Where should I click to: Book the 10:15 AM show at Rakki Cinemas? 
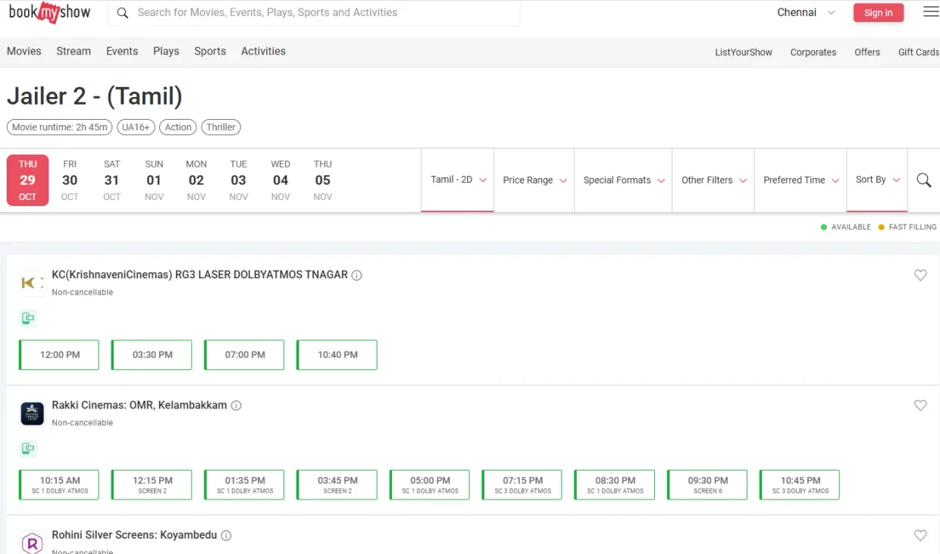click(x=59, y=485)
